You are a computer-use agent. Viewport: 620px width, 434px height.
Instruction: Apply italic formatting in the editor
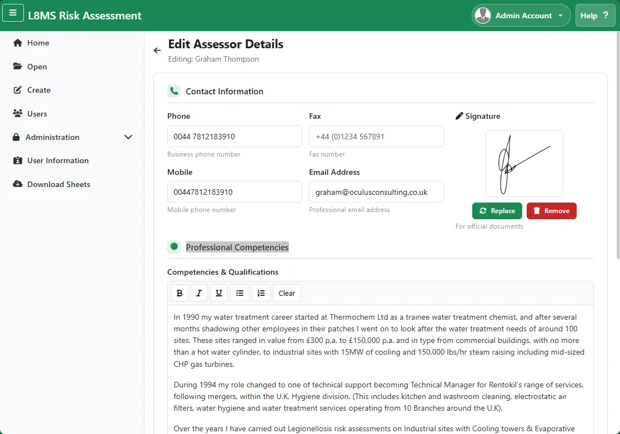[199, 293]
